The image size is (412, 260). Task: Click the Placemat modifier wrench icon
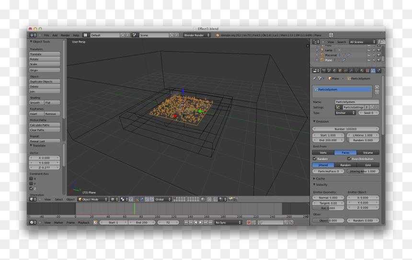click(349, 55)
